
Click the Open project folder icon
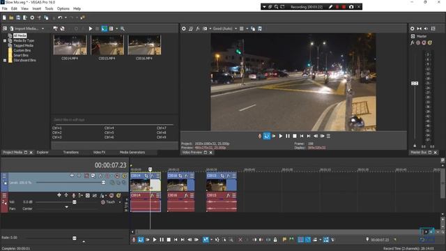point(11,17)
